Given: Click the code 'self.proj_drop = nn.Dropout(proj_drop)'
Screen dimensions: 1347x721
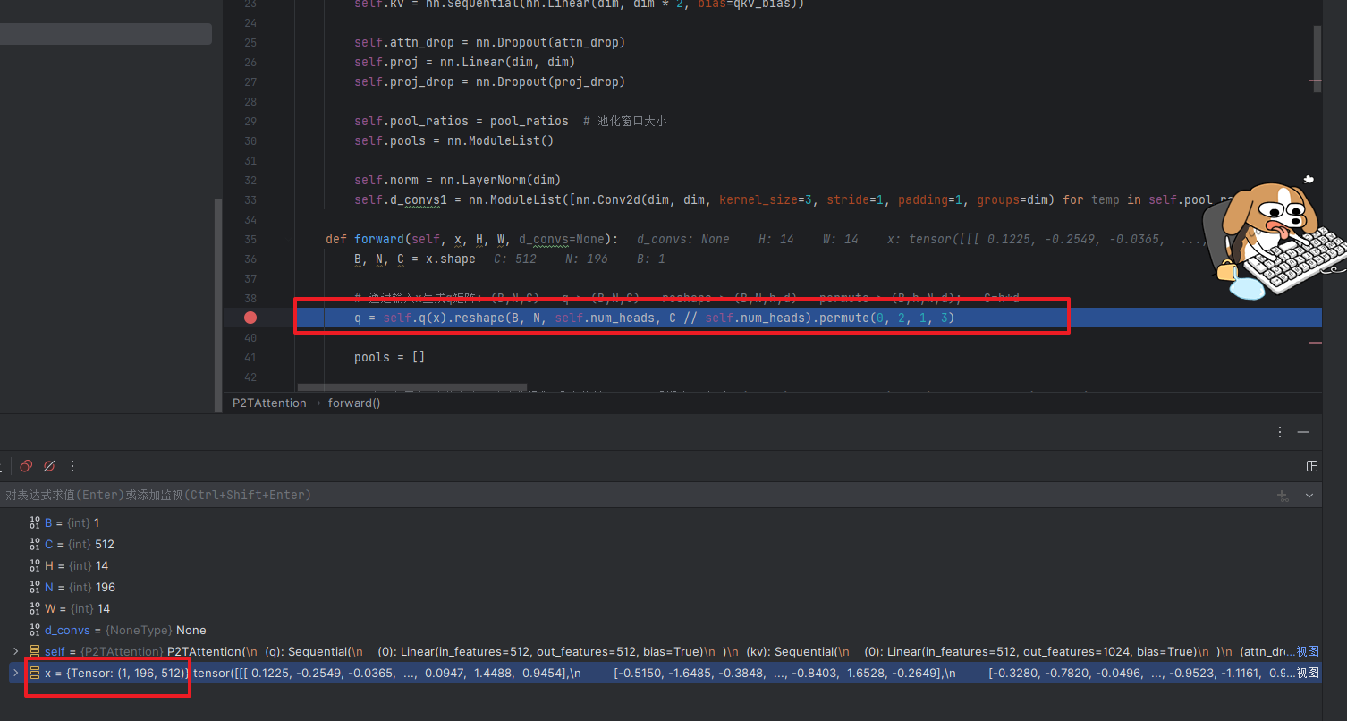Looking at the screenshot, I should [489, 81].
